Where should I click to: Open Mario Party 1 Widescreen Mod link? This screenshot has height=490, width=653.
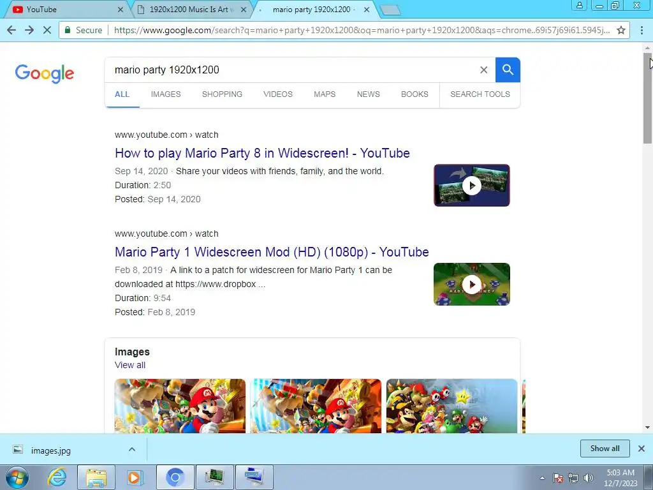[272, 251]
